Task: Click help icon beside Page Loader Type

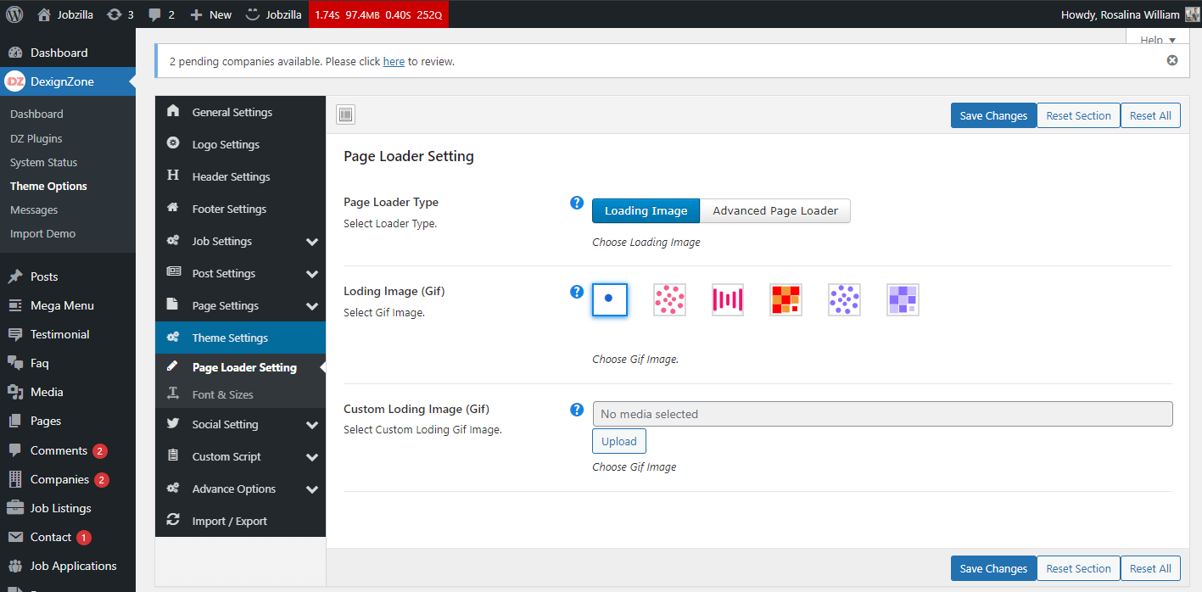Action: 577,203
